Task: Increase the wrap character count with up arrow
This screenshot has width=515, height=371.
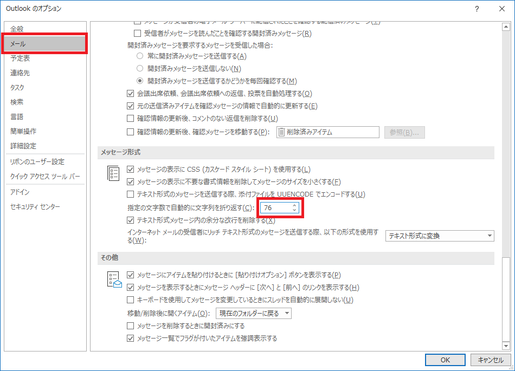Action: tap(294, 205)
